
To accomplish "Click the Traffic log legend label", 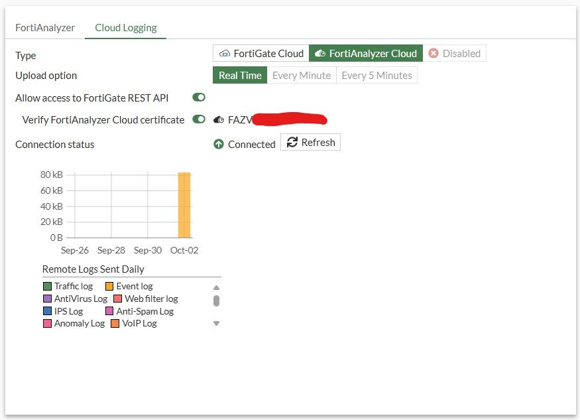I will tap(73, 286).
